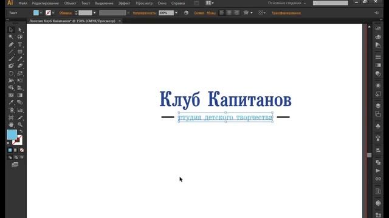Select the Perspective Grid tool
This screenshot has width=389, height=218.
(20, 88)
